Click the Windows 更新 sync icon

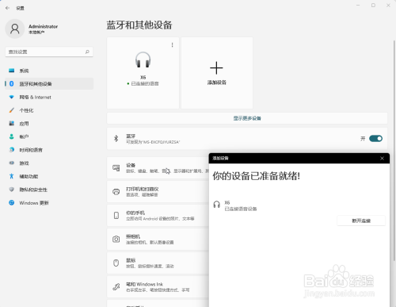point(12,203)
